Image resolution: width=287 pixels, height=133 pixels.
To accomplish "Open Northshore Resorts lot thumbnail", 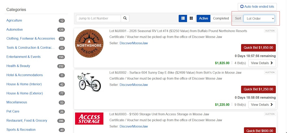I will point(89,43).
